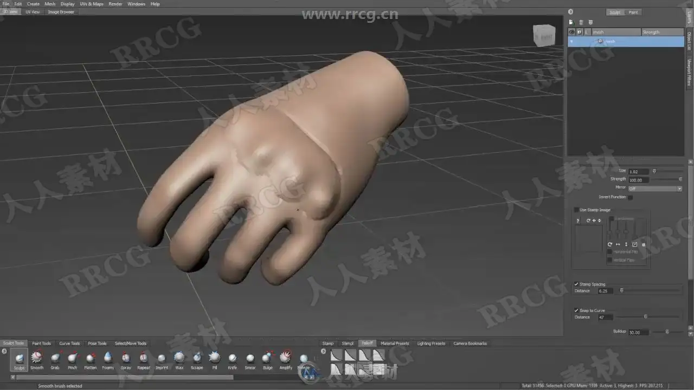Click the Sculpt layers button
Screen dimensions: 694x390
(615, 12)
